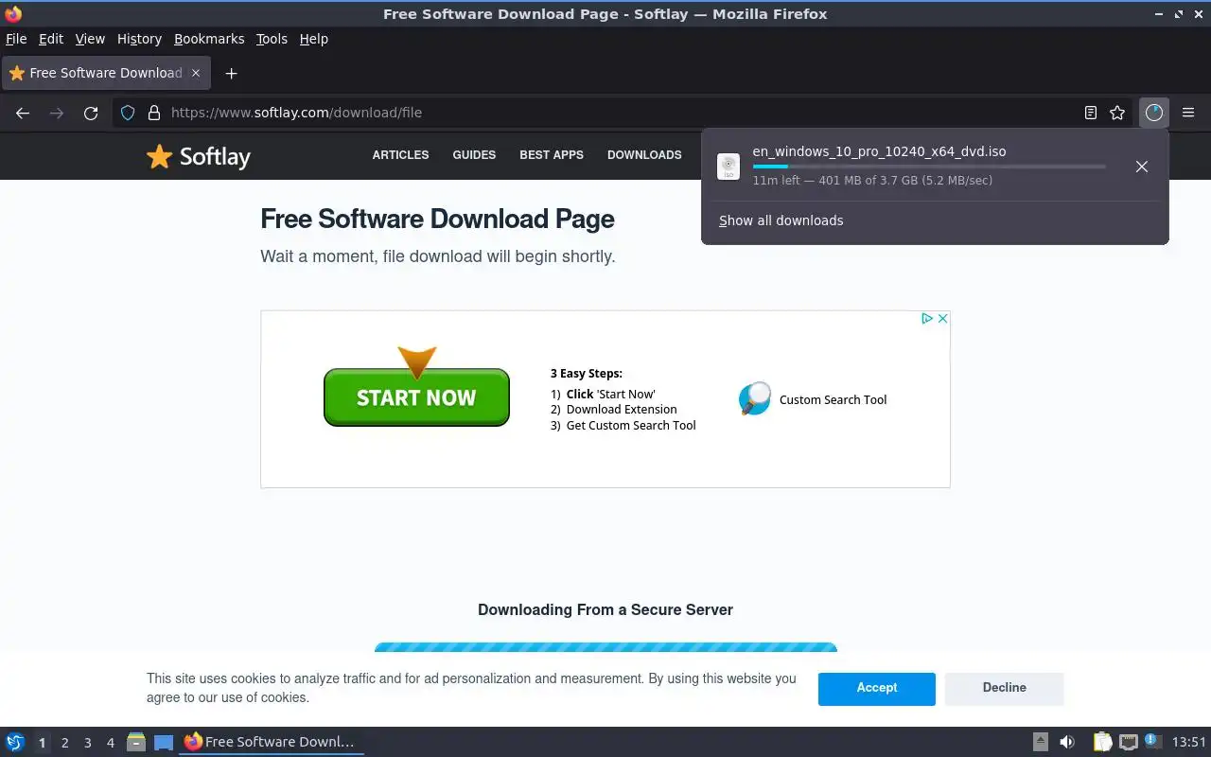Open the clipboard manager tray icon
This screenshot has height=757, width=1211.
click(1102, 742)
